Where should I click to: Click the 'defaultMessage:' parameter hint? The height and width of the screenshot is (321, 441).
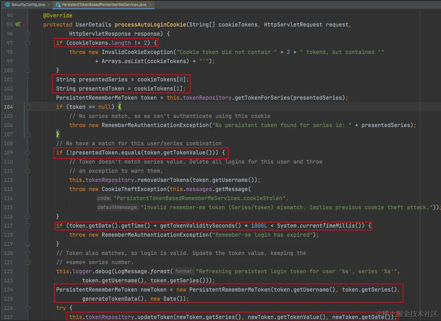click(x=117, y=207)
